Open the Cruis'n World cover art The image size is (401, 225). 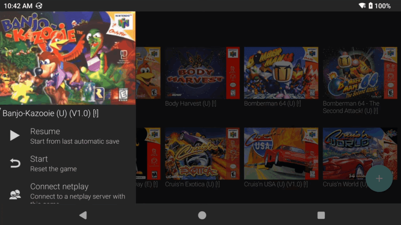360,154
